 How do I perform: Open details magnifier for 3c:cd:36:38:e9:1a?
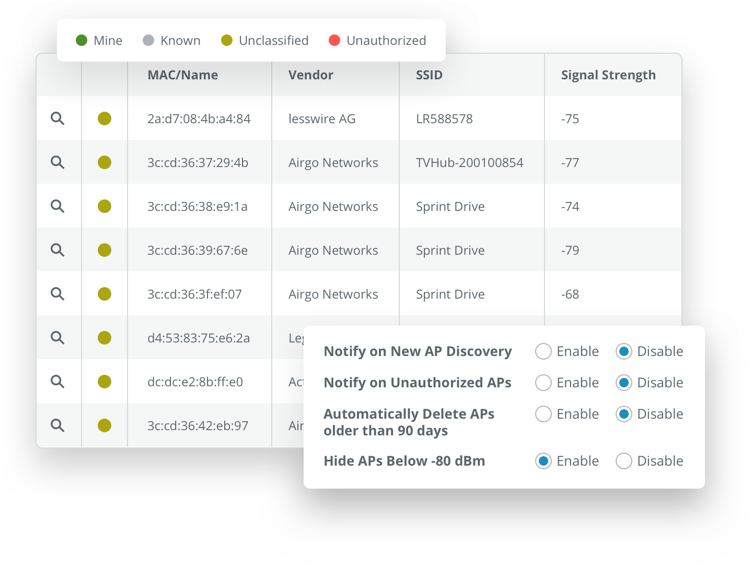(x=57, y=206)
